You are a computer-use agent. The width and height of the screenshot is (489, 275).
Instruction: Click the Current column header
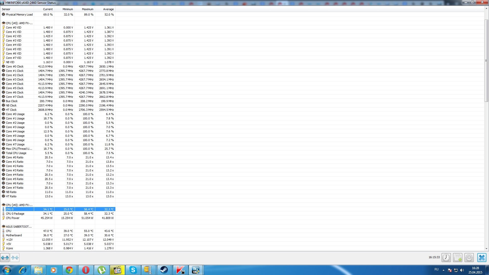click(48, 9)
